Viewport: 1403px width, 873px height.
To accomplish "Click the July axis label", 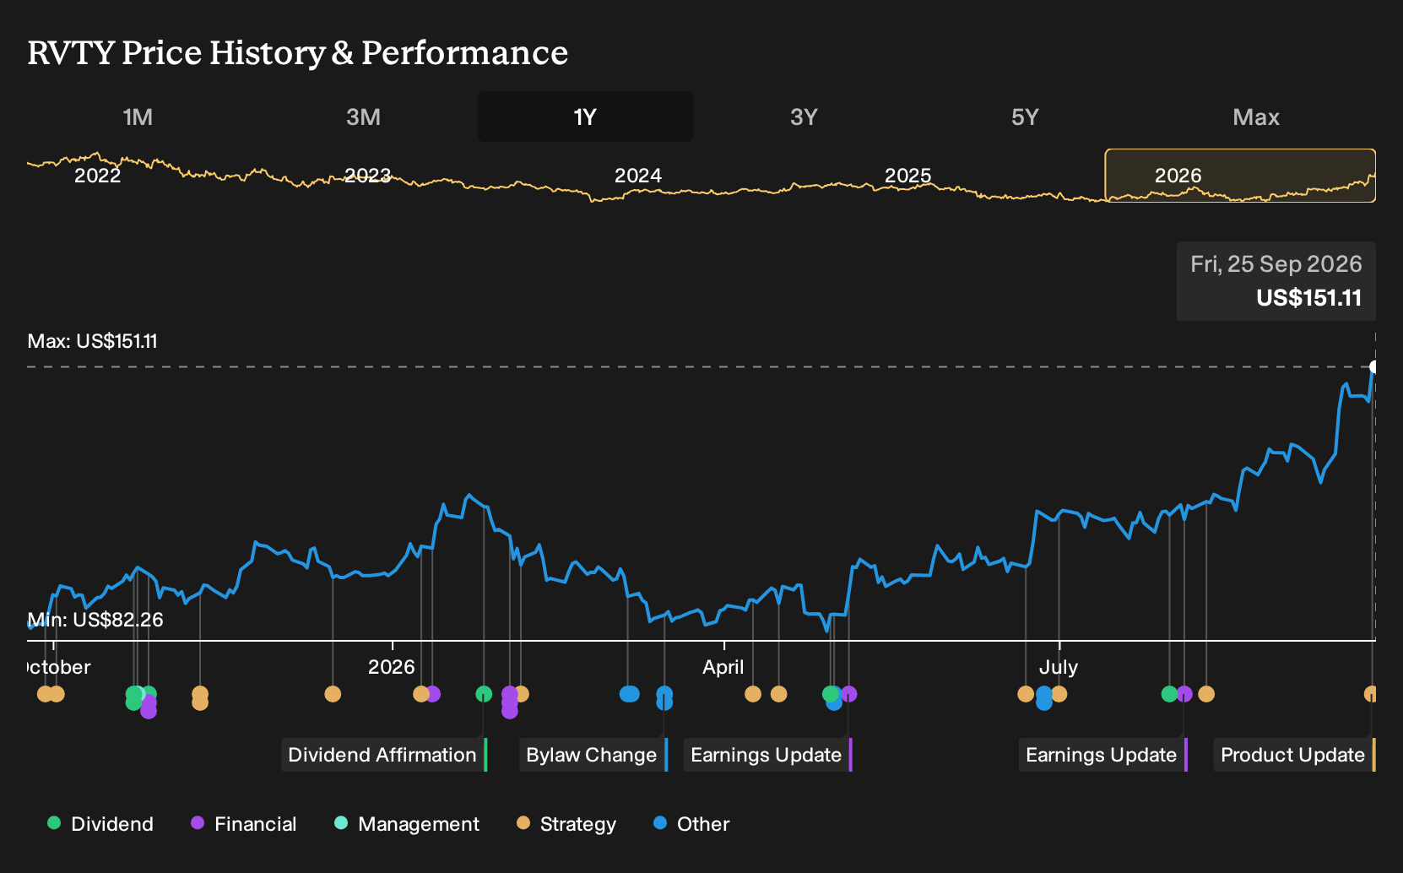I will 1059,667.
